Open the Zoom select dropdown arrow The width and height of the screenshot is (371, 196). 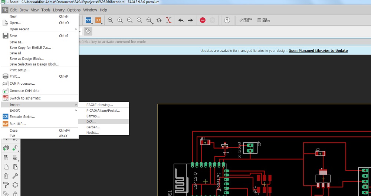152,24
